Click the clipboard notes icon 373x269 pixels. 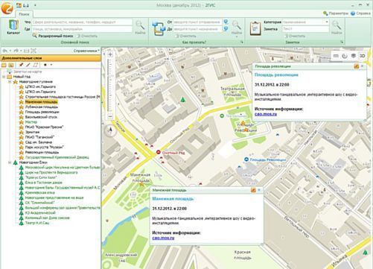click(255, 28)
